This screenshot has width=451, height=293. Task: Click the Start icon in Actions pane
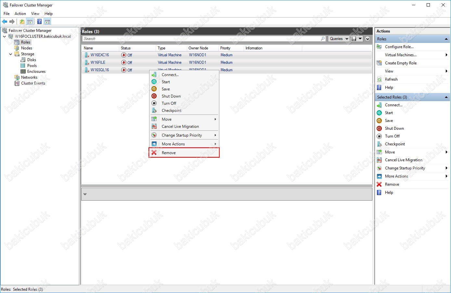click(x=379, y=113)
